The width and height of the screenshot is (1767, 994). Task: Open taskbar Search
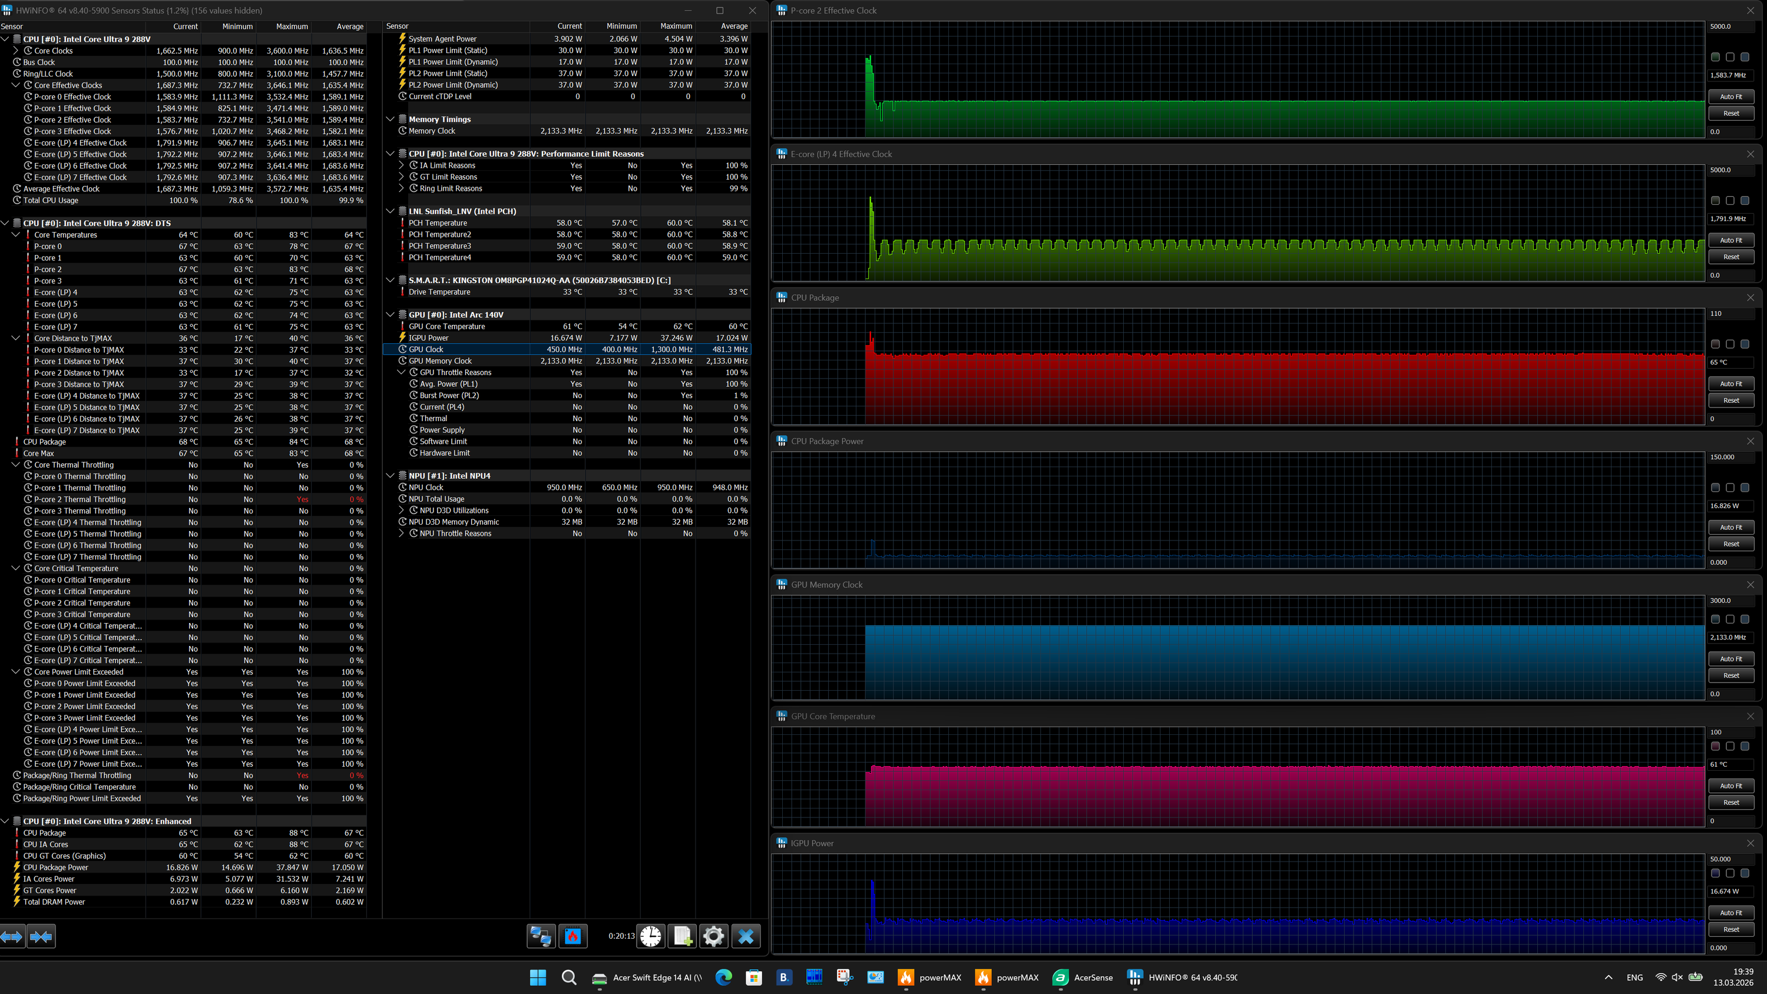[x=568, y=978]
